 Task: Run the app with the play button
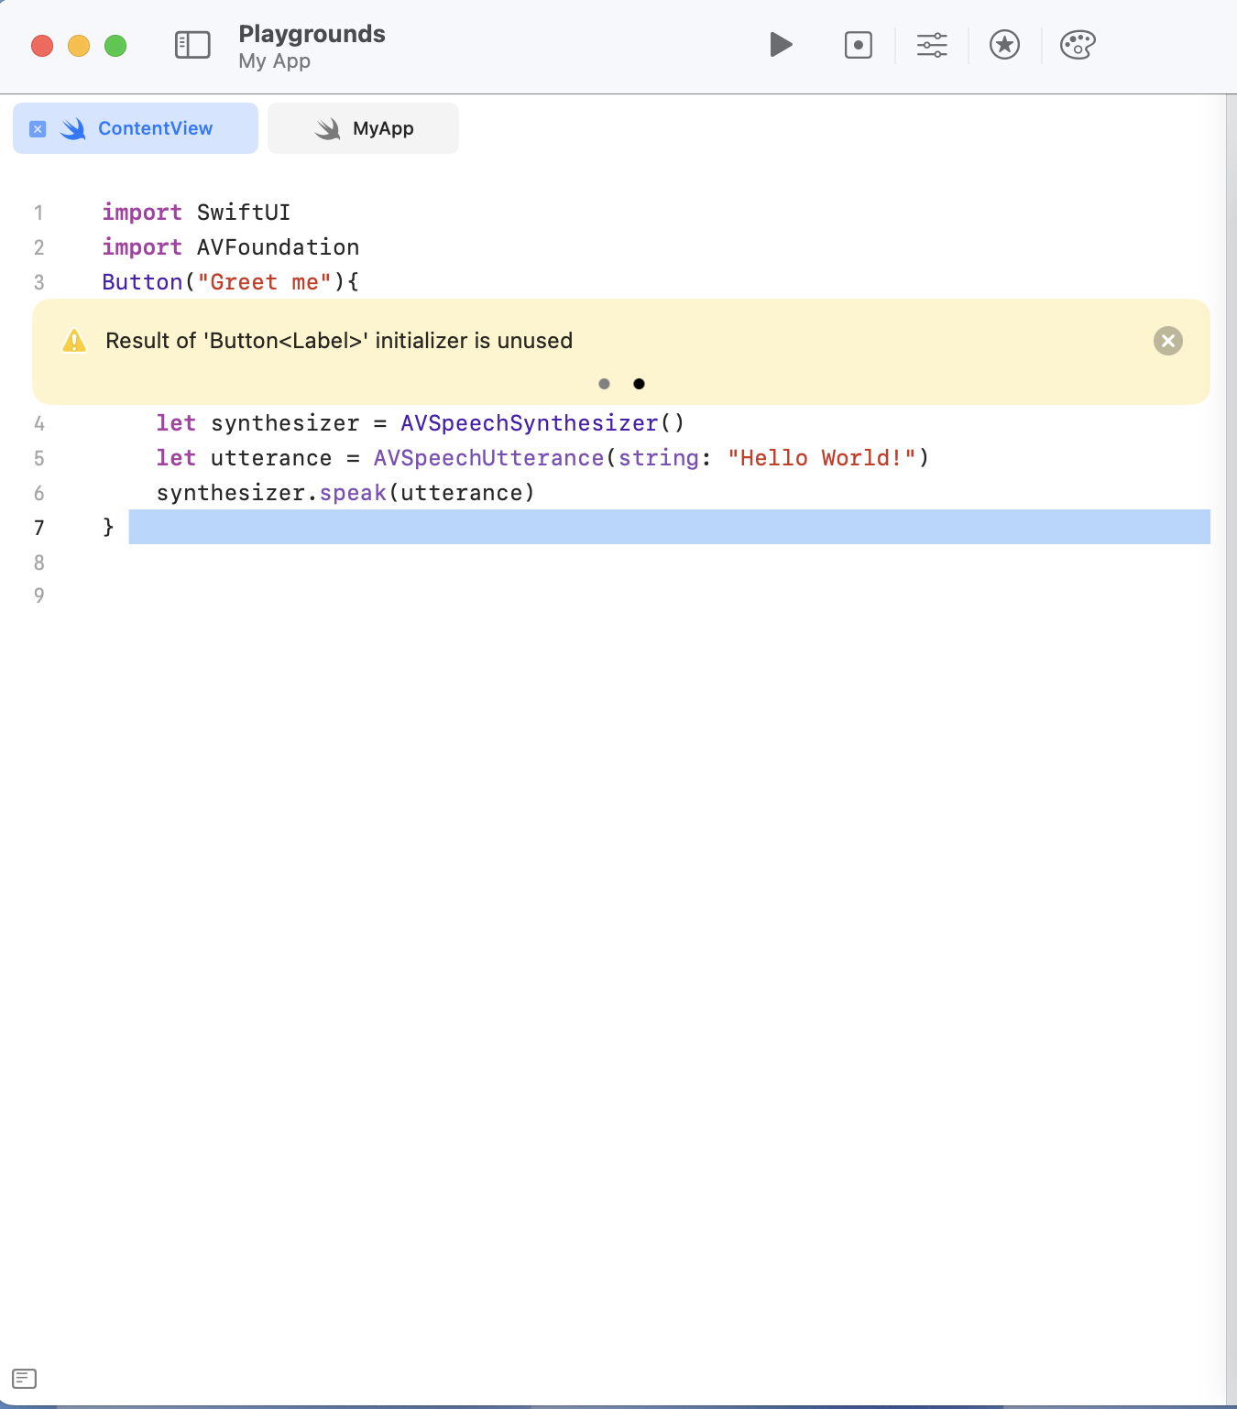coord(781,45)
